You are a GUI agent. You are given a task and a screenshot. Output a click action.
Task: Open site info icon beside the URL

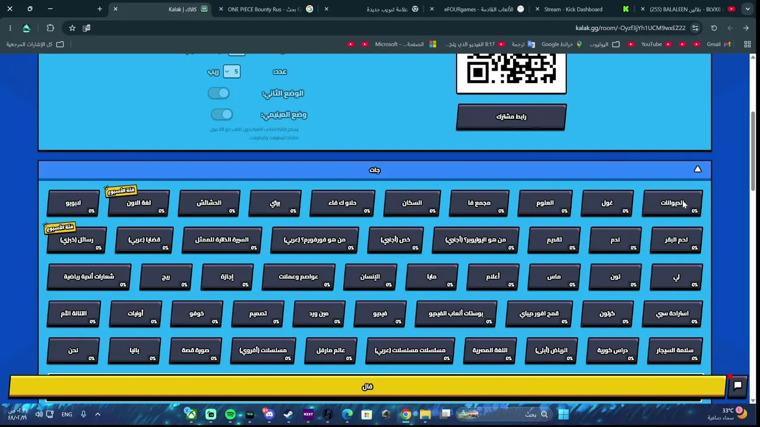click(695, 28)
